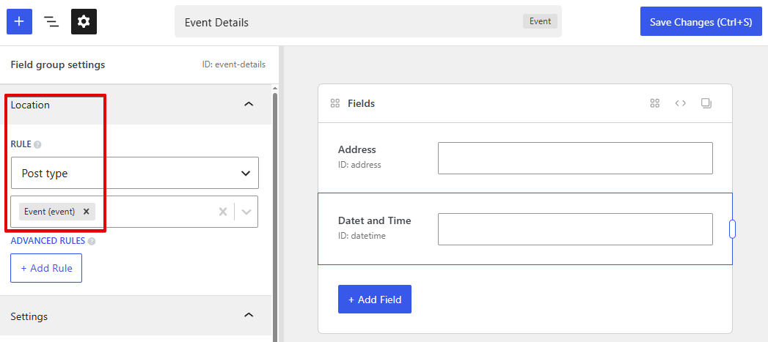768x342 pixels.
Task: Switch Fields panel to grid view icon
Action: [655, 103]
